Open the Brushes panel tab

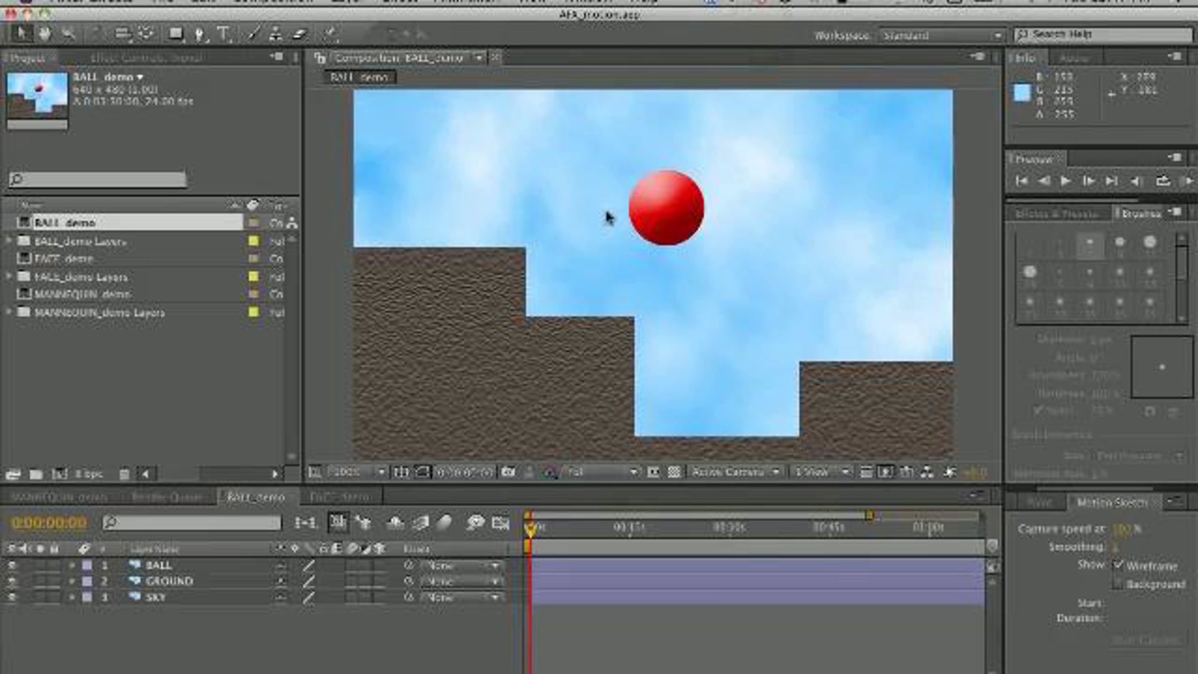click(1141, 214)
